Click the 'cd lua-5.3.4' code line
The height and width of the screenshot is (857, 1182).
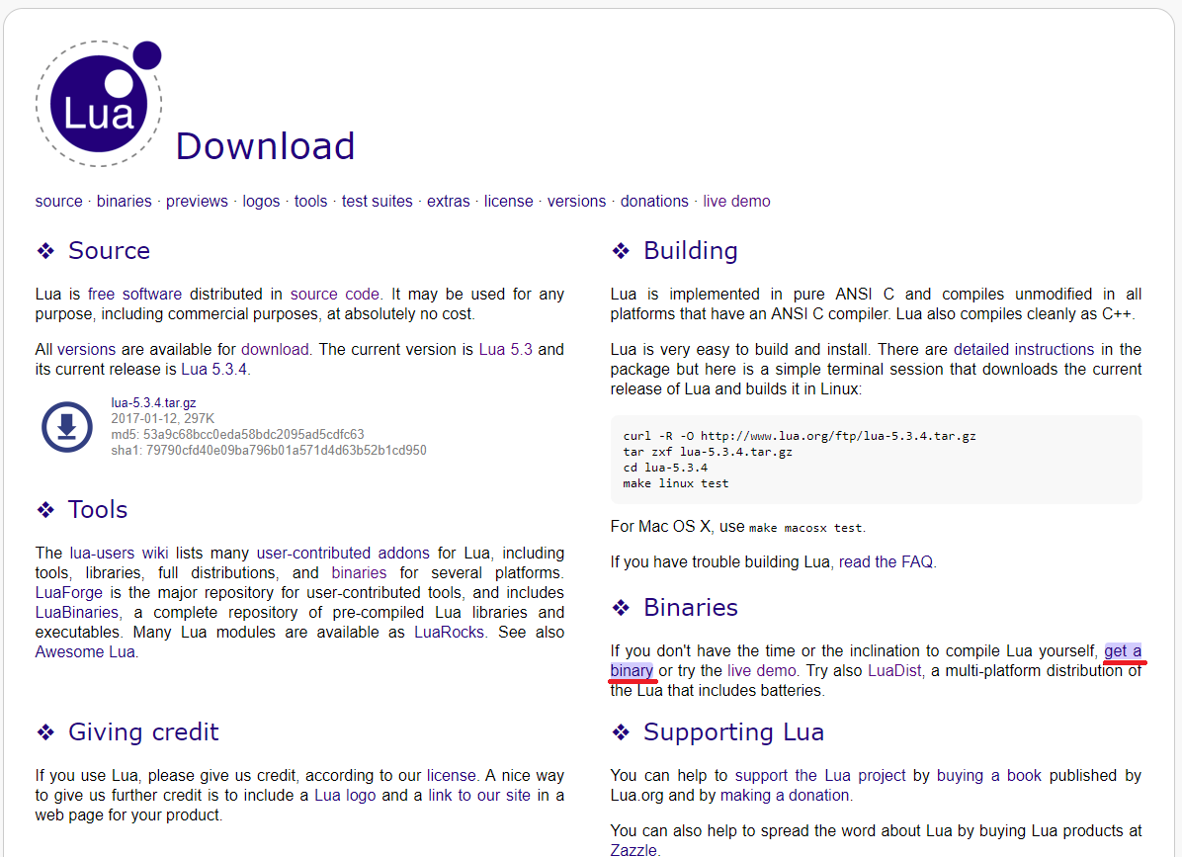(665, 468)
